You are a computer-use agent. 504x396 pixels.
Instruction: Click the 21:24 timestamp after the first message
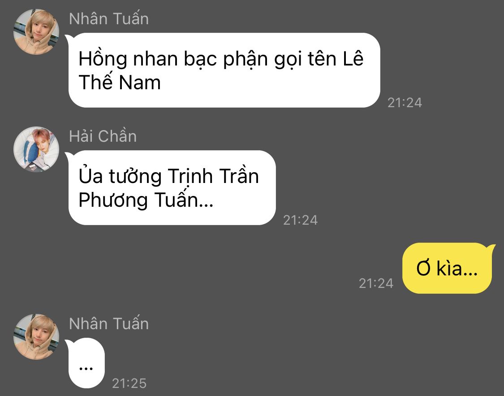(x=405, y=103)
